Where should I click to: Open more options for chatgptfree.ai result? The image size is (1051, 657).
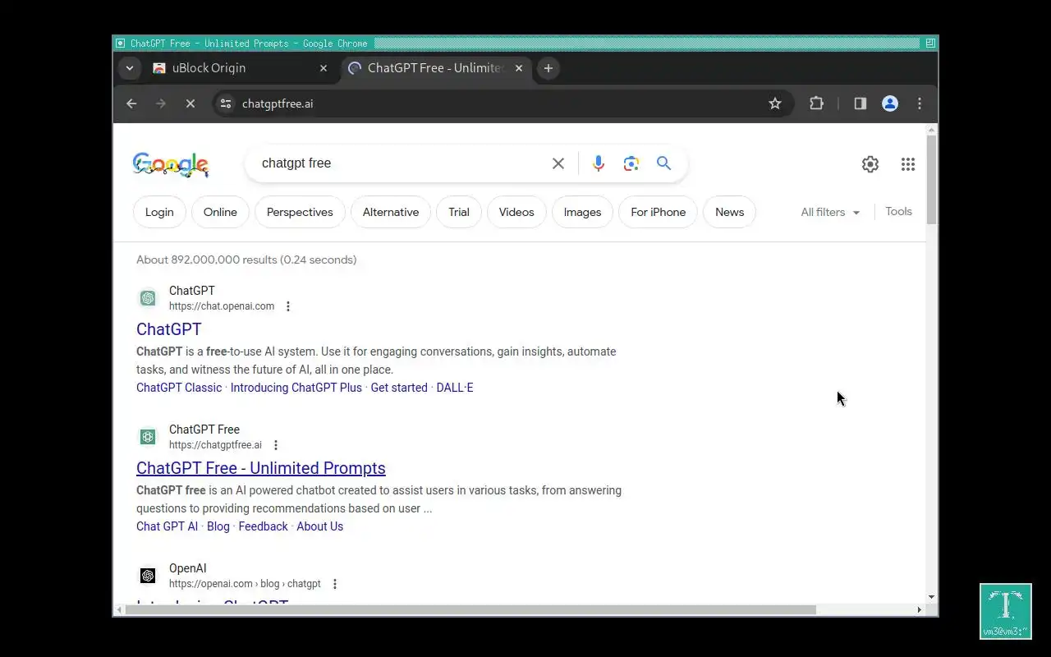click(x=276, y=445)
